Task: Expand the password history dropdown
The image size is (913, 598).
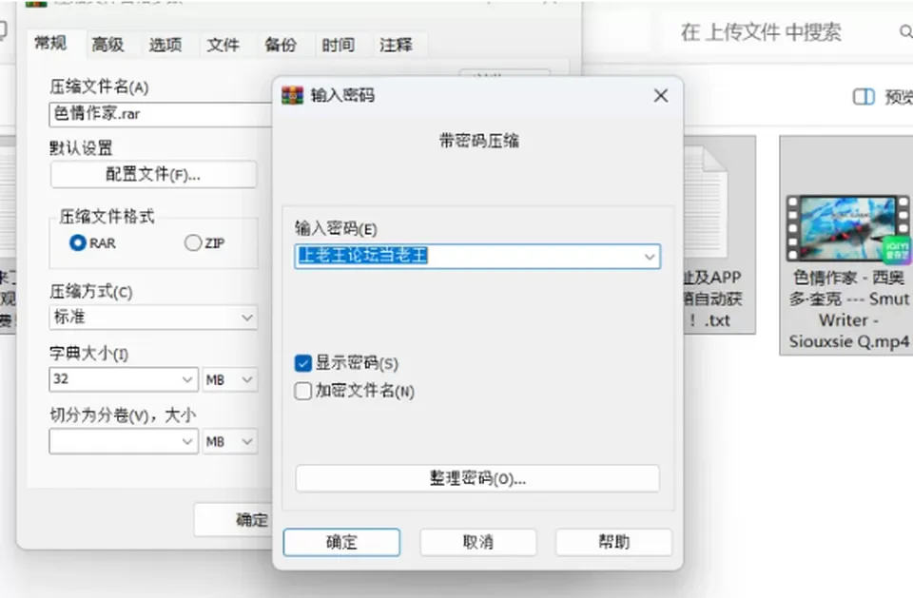Action: [650, 257]
